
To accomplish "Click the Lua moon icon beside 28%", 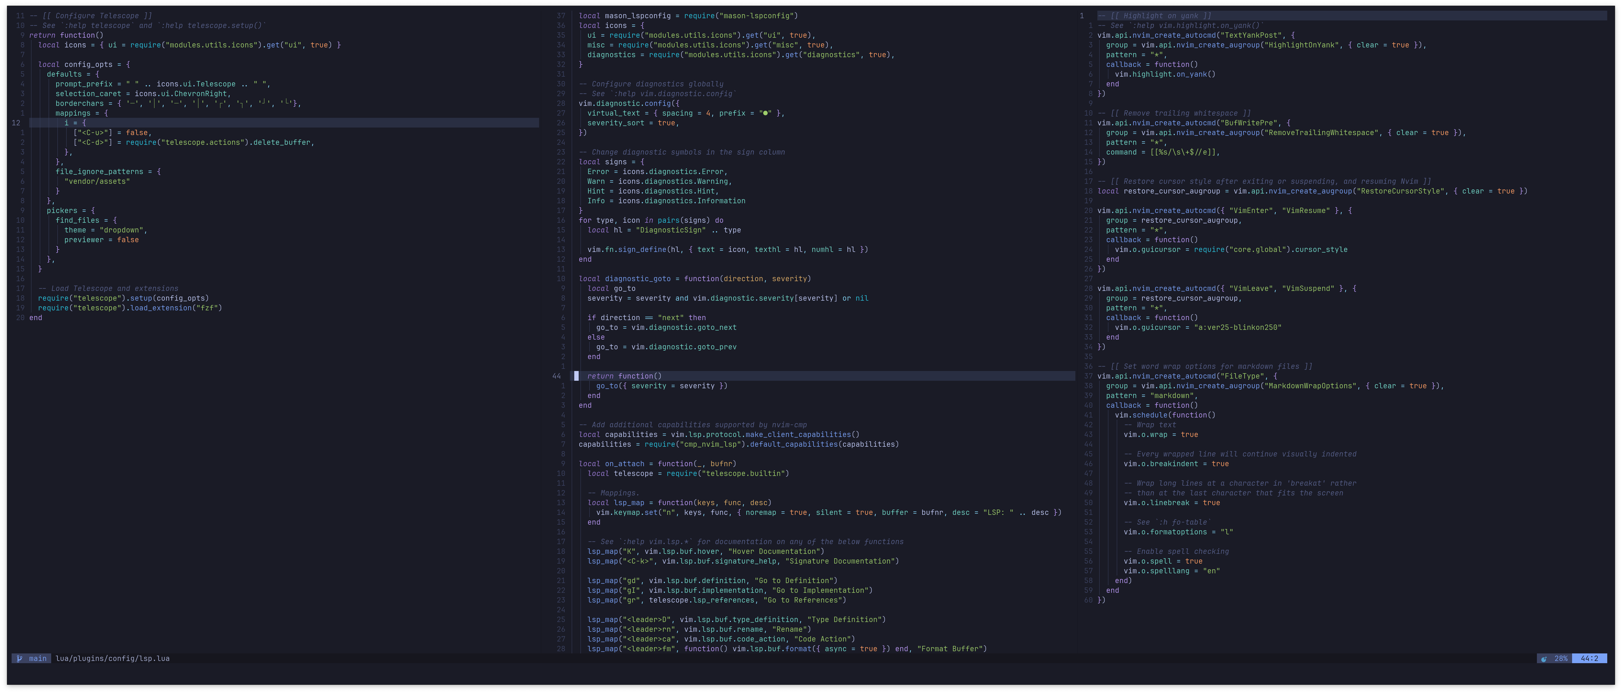I will (x=1543, y=658).
